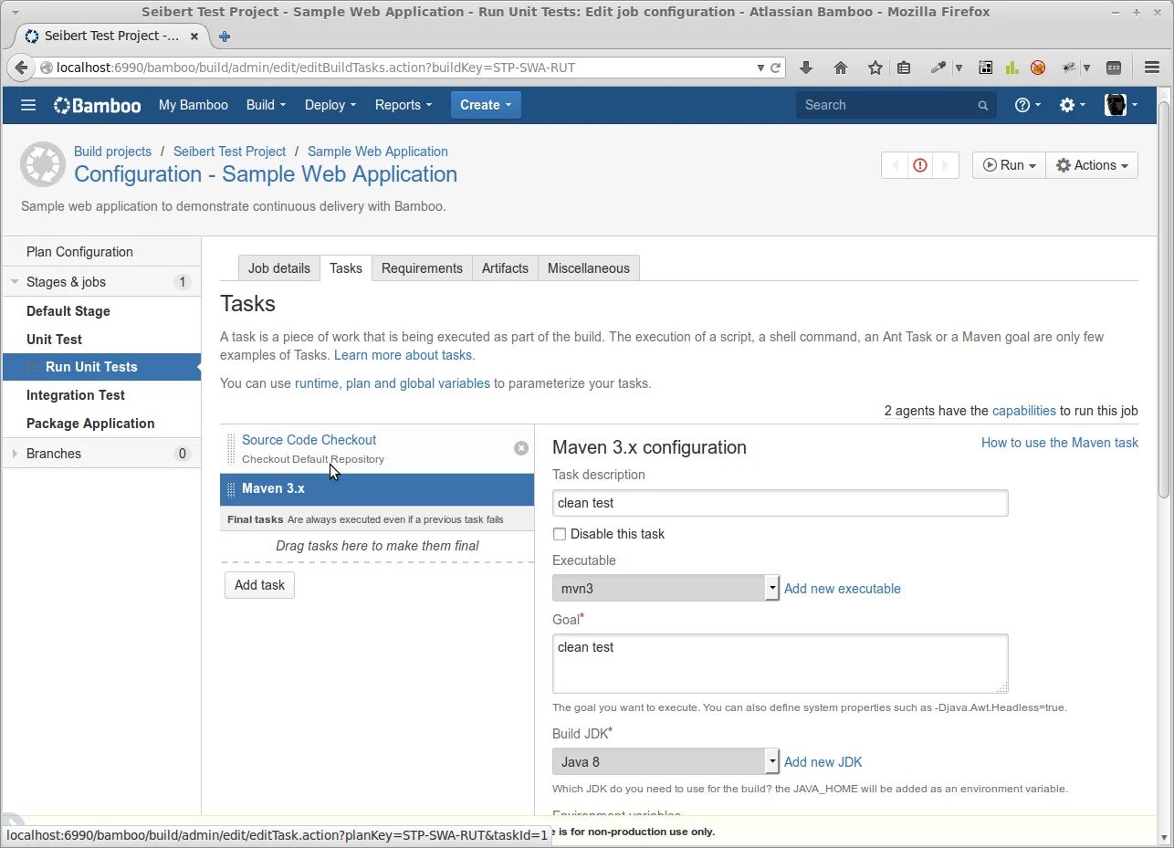This screenshot has height=848, width=1174.
Task: Click the black-and-white grid extension icon
Action: point(985,68)
